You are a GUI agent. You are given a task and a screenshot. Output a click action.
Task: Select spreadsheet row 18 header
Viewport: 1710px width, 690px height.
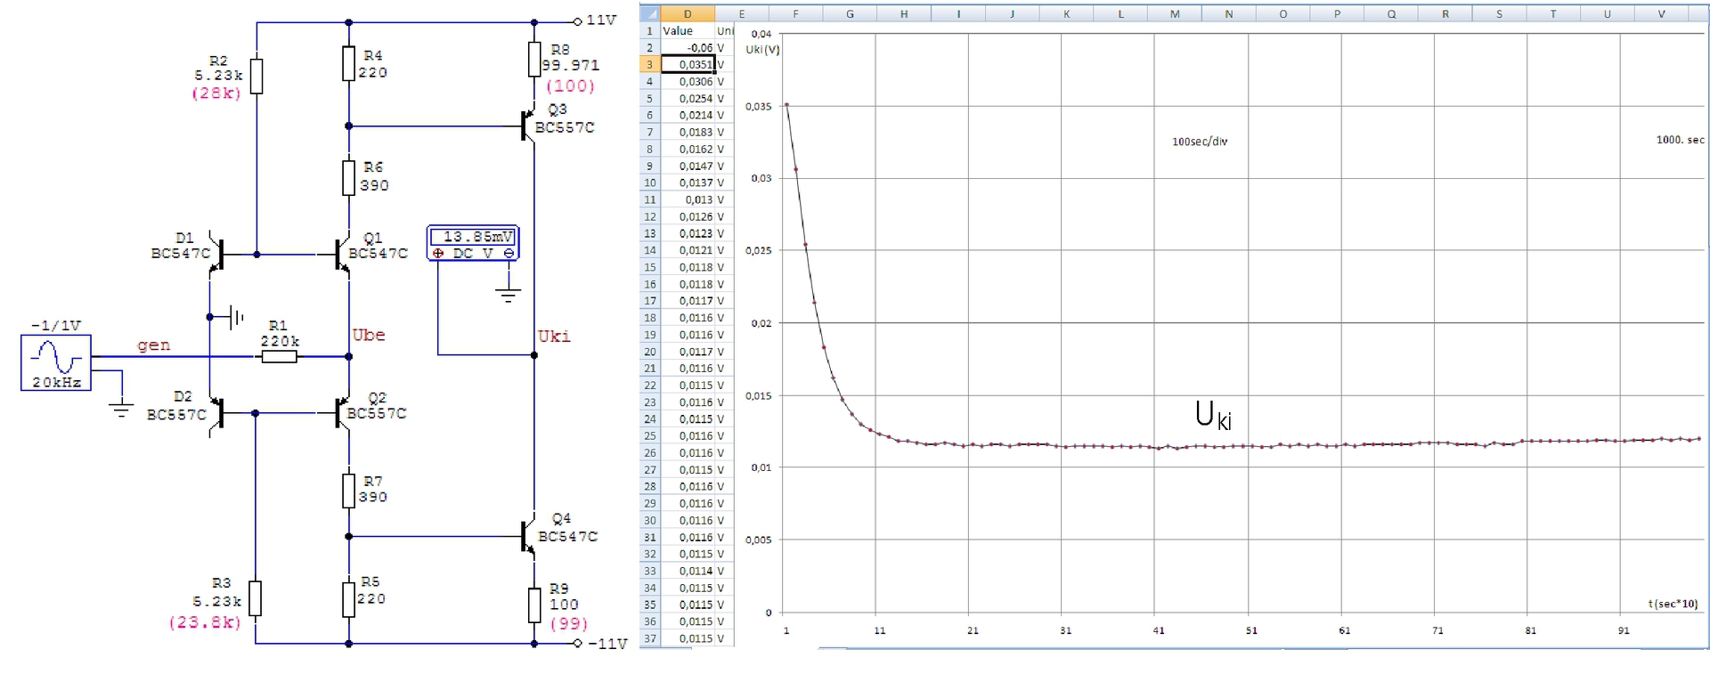coord(650,318)
